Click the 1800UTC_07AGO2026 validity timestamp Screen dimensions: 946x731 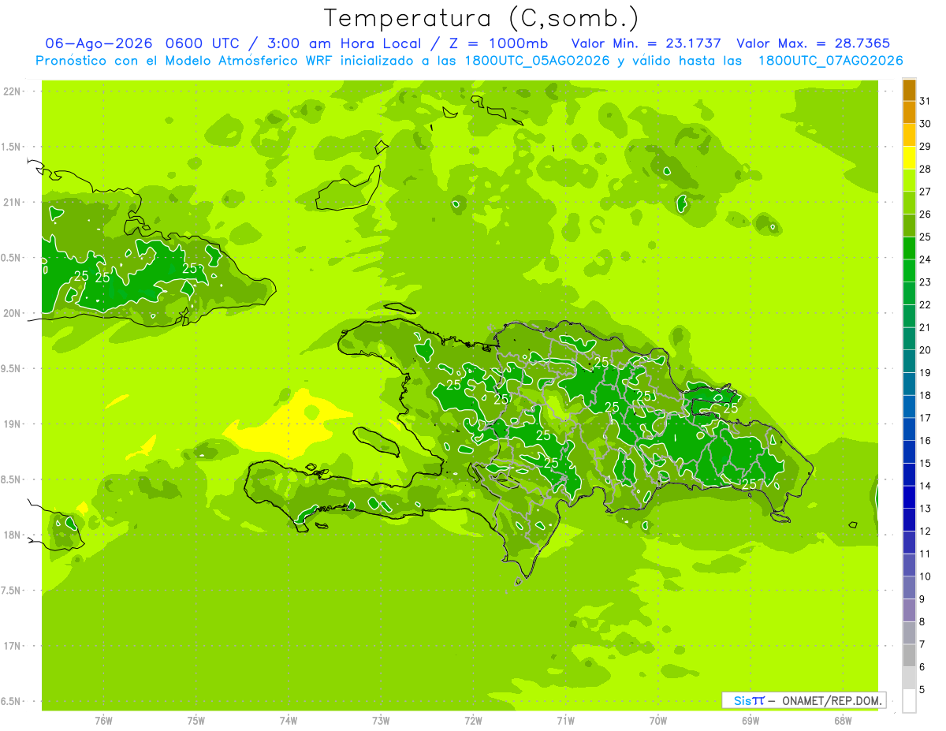click(830, 61)
